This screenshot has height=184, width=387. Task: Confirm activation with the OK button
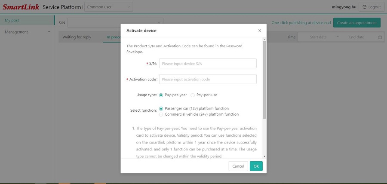tap(256, 166)
